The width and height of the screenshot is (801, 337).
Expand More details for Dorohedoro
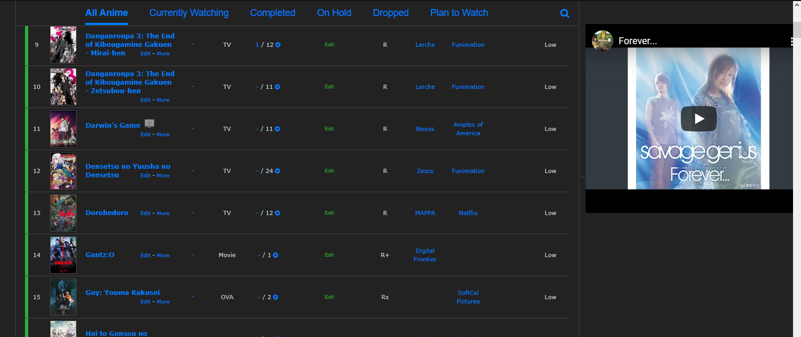163,213
